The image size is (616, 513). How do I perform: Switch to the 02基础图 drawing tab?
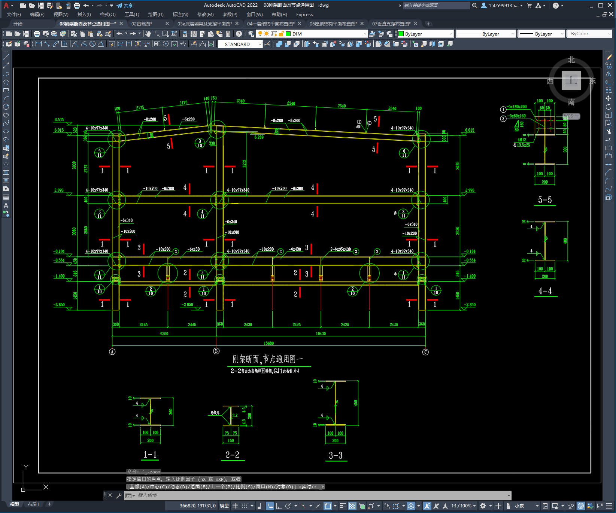click(x=142, y=24)
